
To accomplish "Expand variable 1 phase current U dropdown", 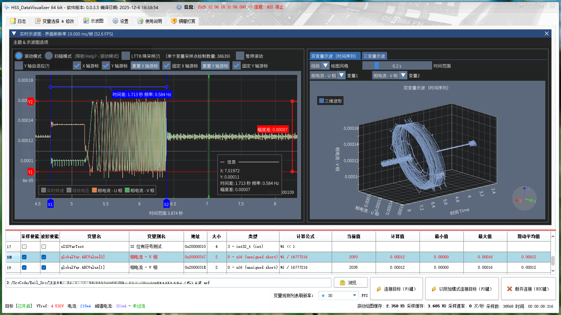I will coord(341,76).
